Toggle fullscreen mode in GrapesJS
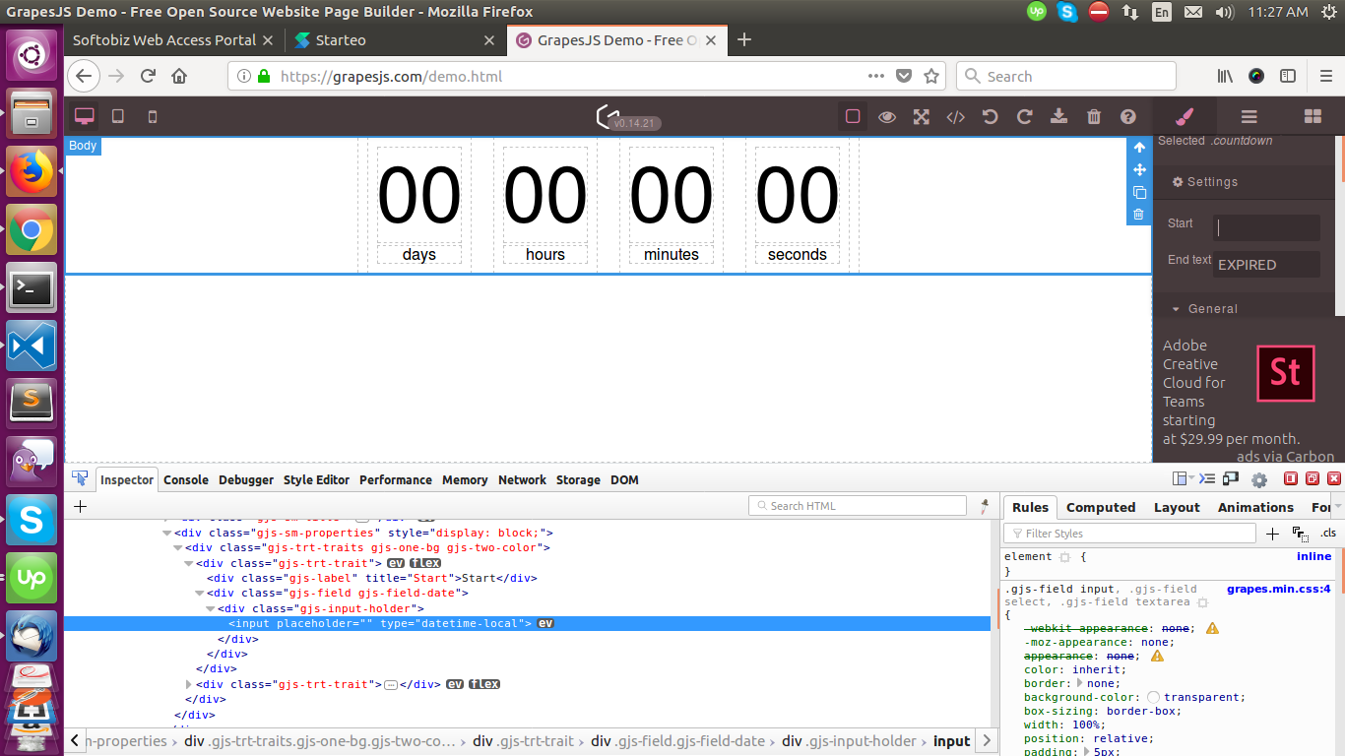This screenshot has height=756, width=1345. coord(921,116)
